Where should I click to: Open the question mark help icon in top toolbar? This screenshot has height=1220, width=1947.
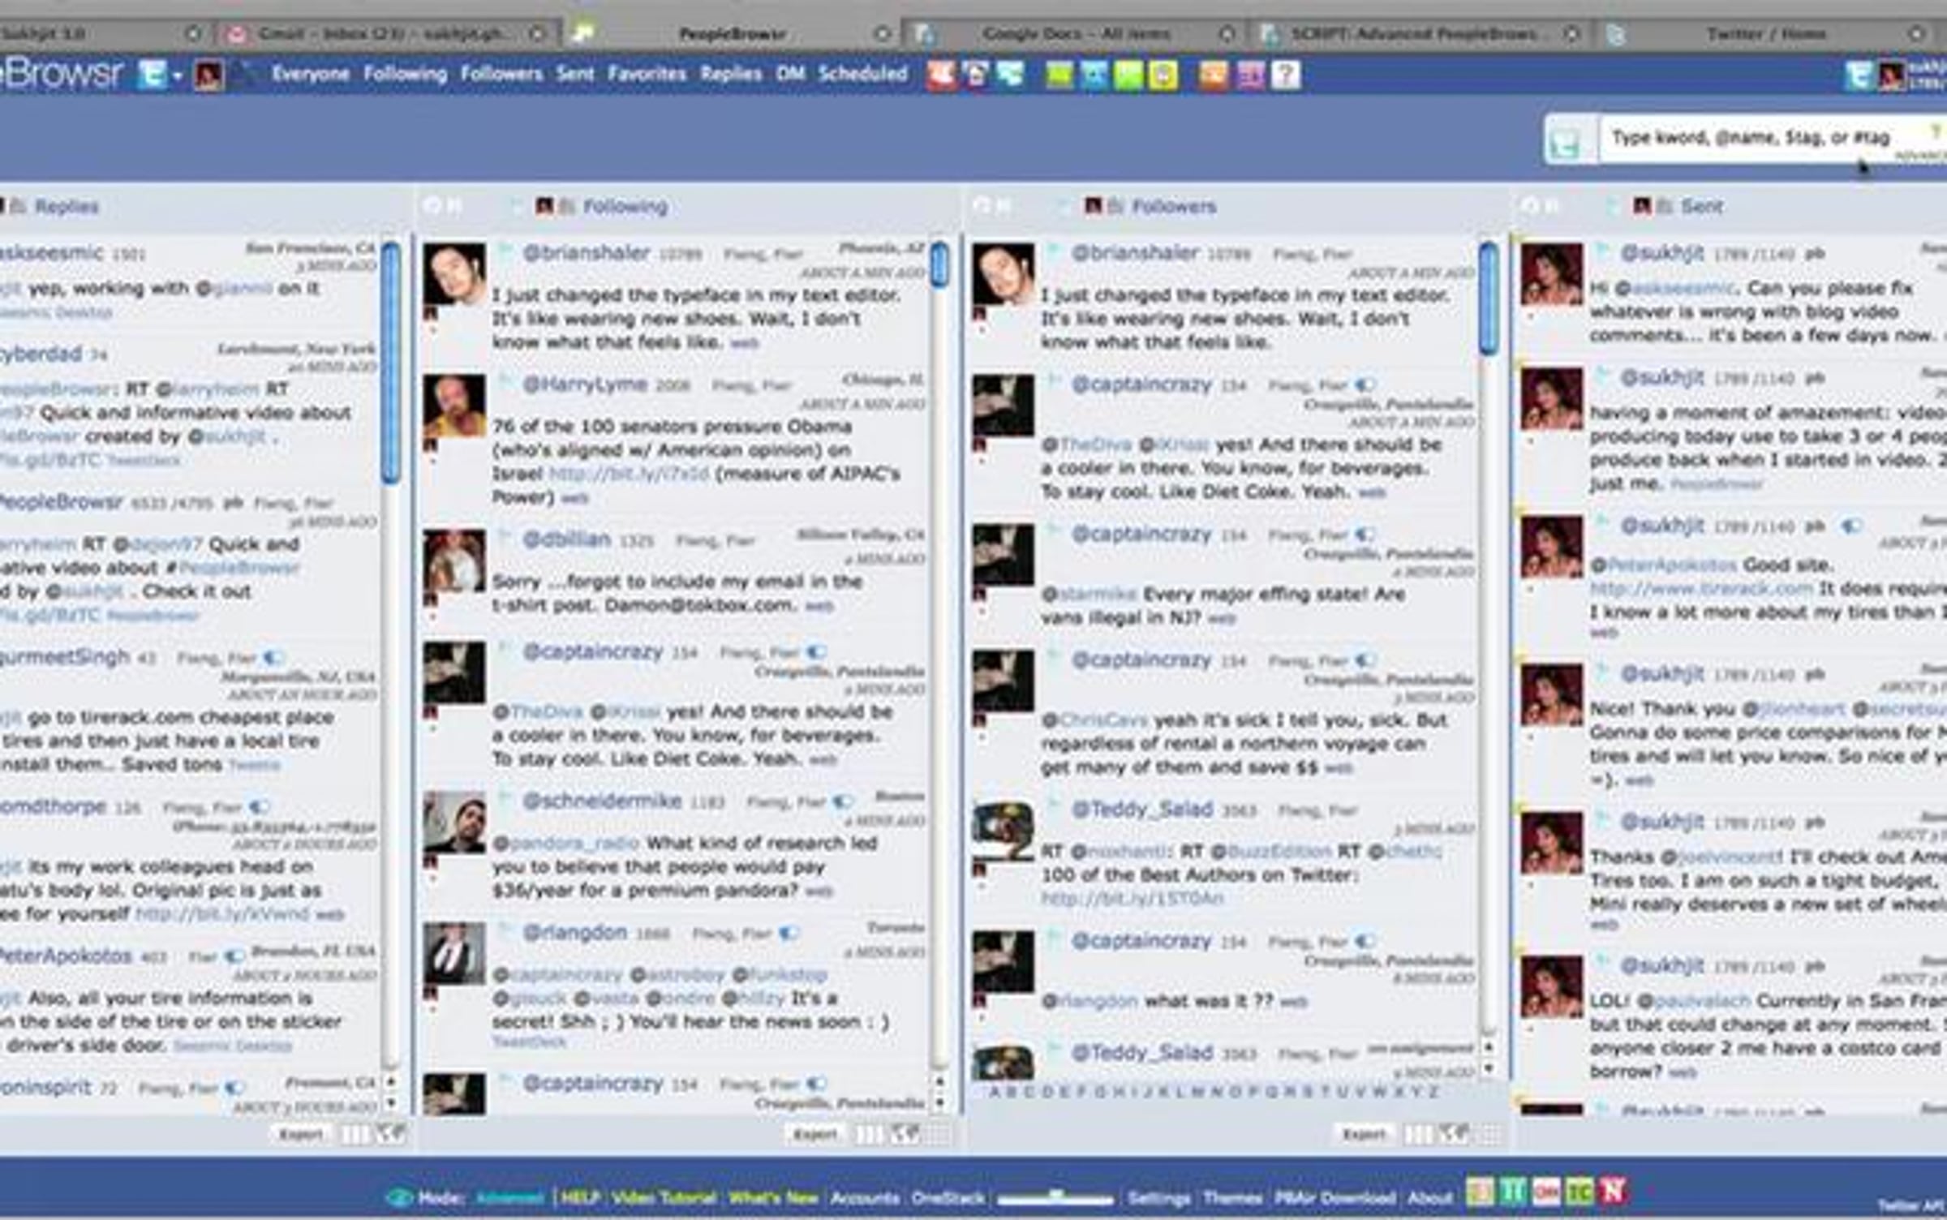click(1286, 75)
